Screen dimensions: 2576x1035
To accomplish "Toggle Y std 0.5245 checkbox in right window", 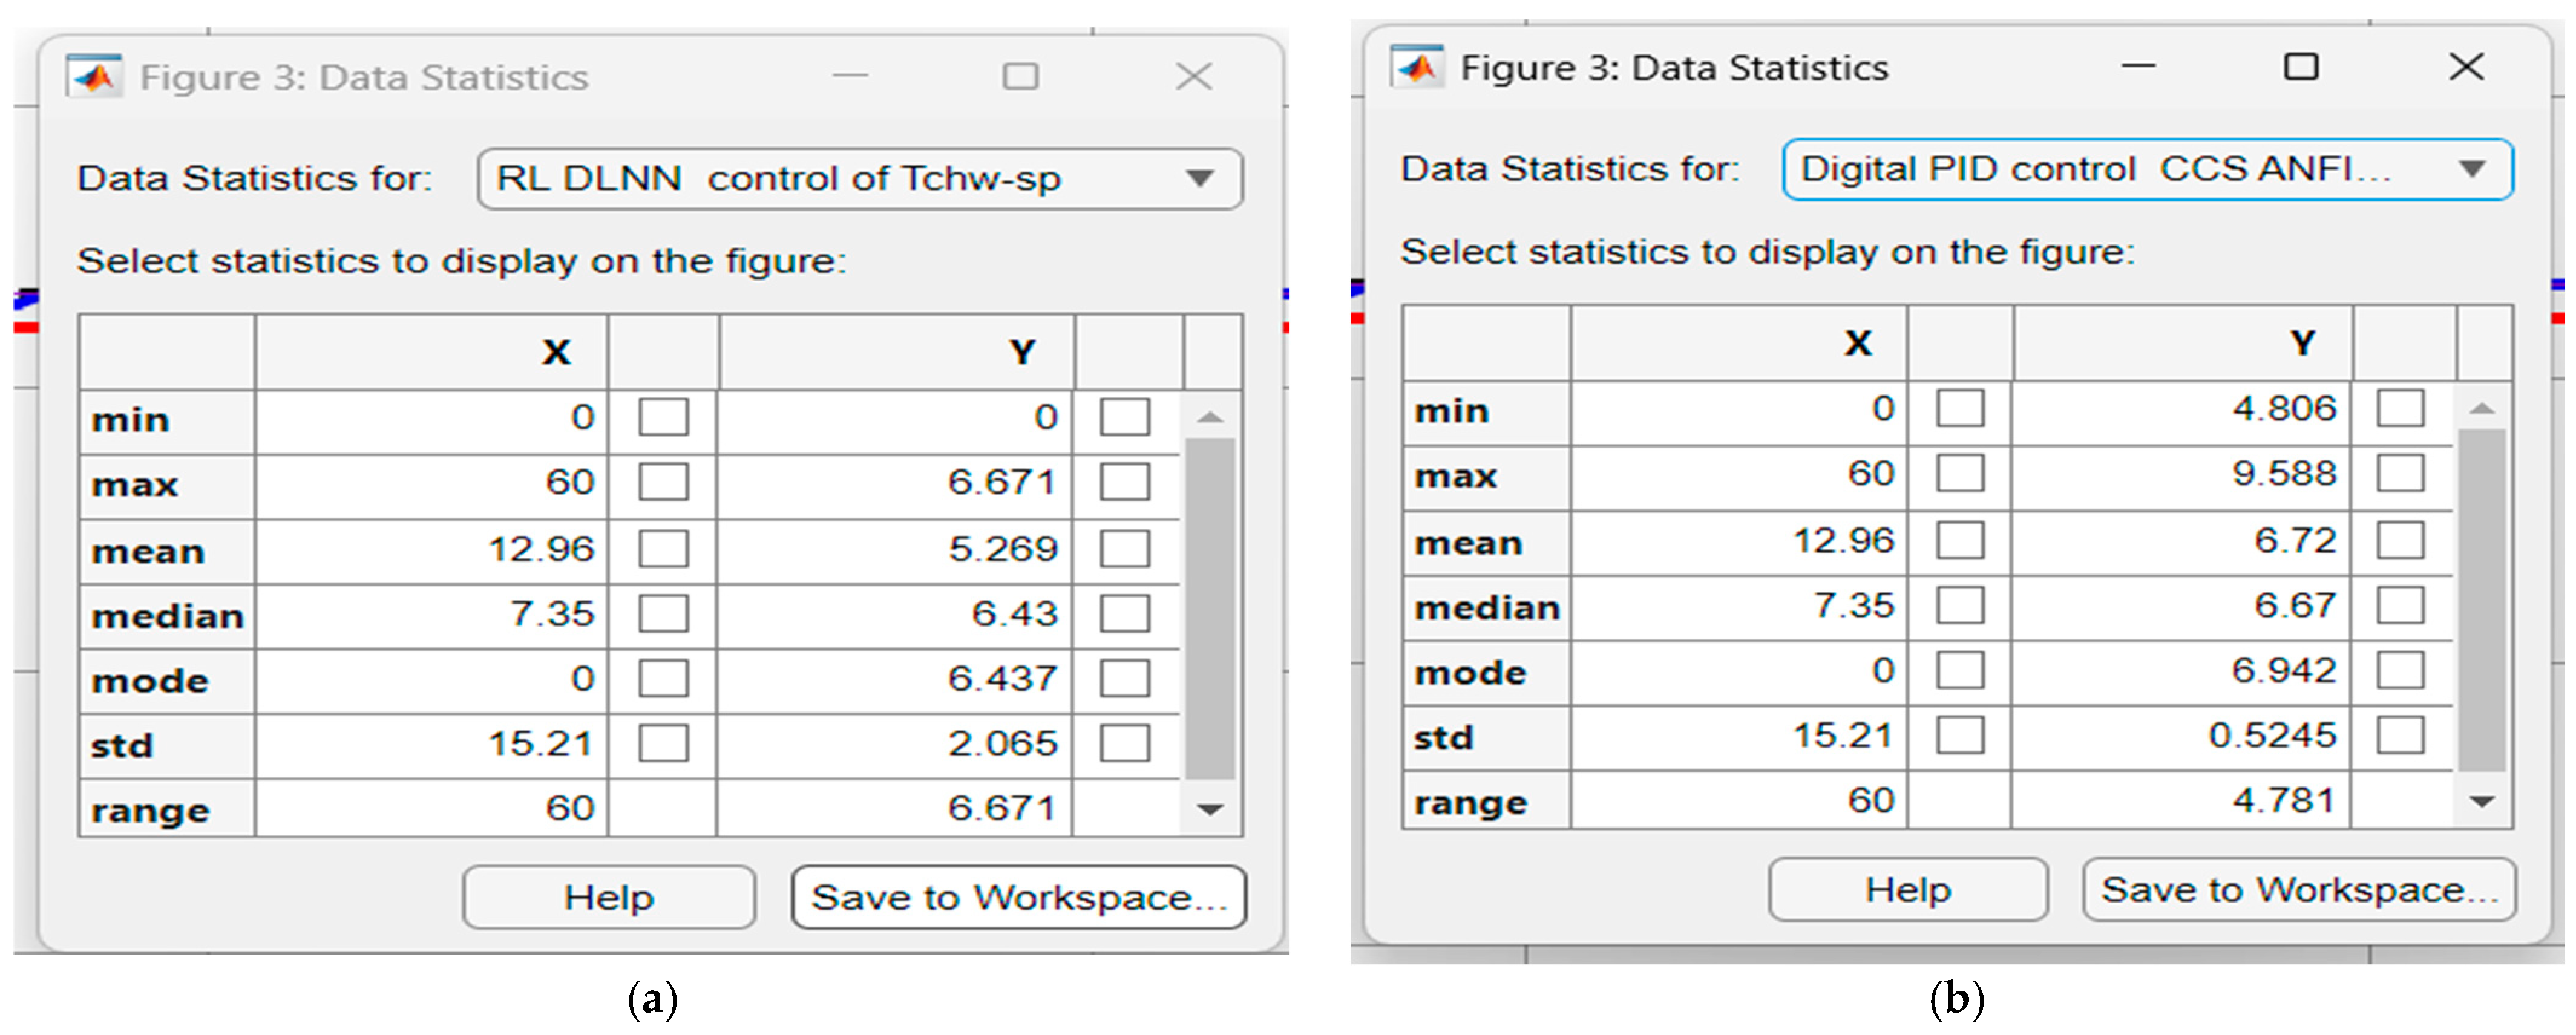I will [x=2400, y=736].
